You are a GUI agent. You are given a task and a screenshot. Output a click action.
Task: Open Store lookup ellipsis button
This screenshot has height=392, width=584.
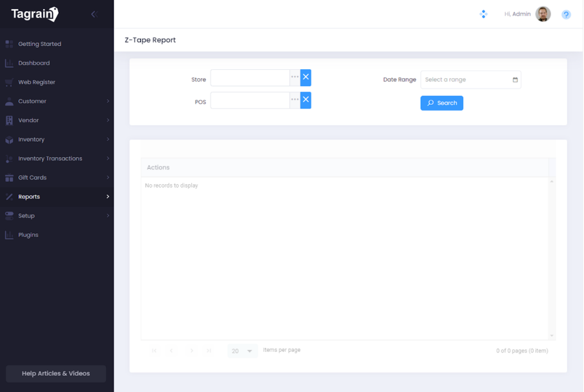coord(295,78)
